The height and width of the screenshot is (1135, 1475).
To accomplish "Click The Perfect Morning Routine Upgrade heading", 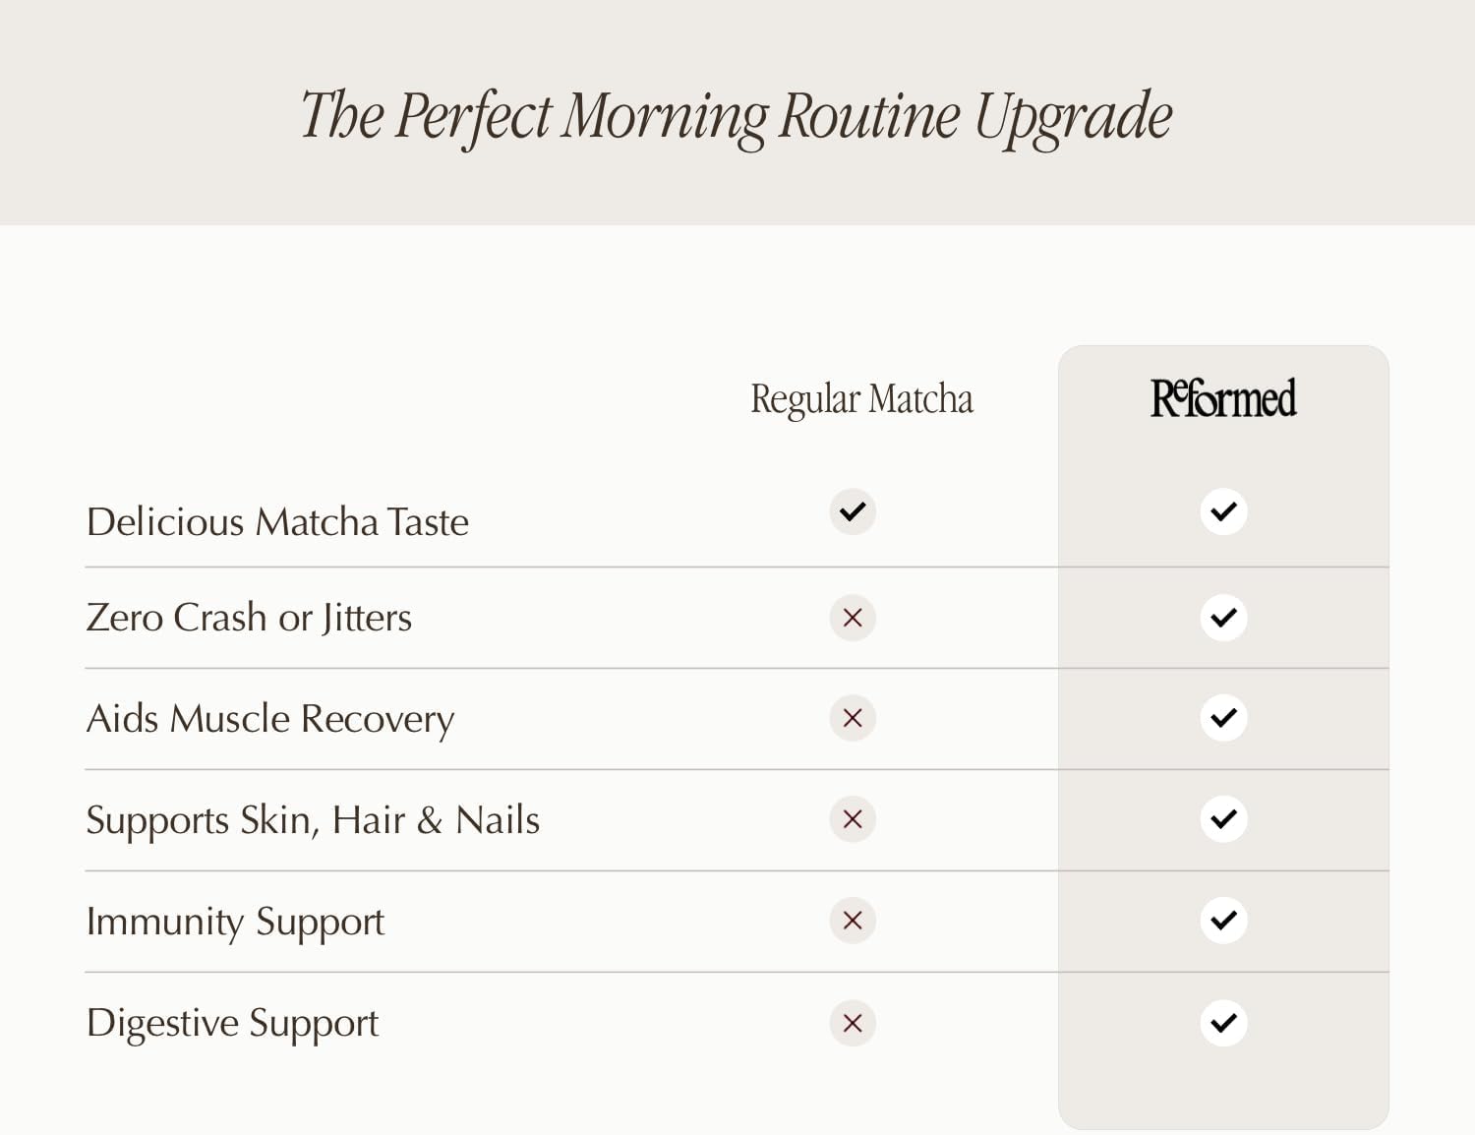I will [x=737, y=116].
